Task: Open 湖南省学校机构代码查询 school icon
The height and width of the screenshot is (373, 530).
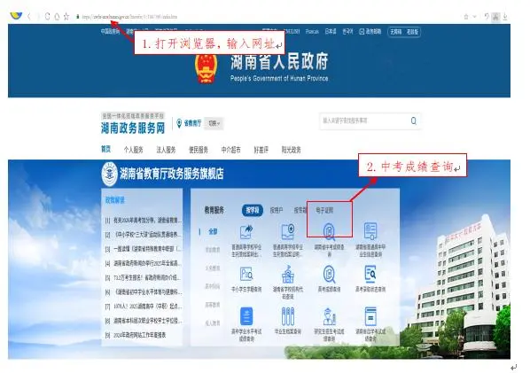Action: tap(288, 275)
